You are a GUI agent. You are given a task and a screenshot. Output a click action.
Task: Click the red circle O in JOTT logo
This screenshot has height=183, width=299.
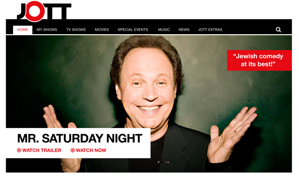pos(35,11)
